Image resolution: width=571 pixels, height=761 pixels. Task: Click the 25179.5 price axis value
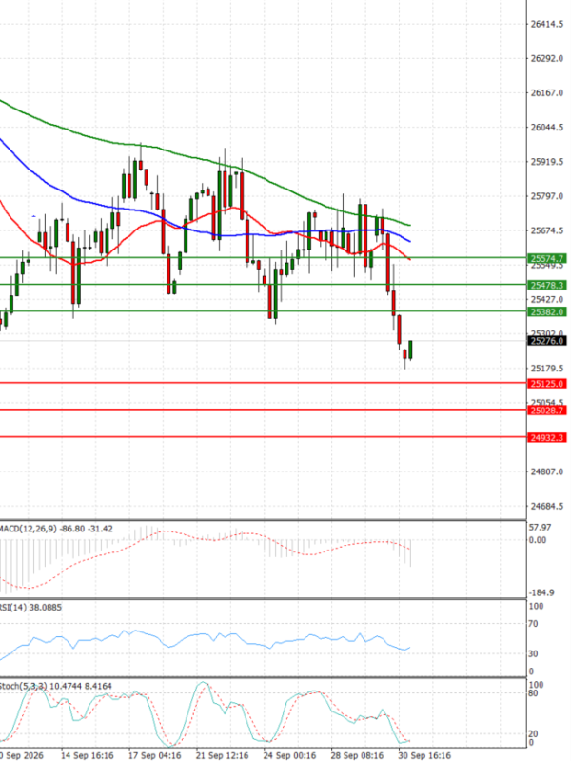point(547,369)
